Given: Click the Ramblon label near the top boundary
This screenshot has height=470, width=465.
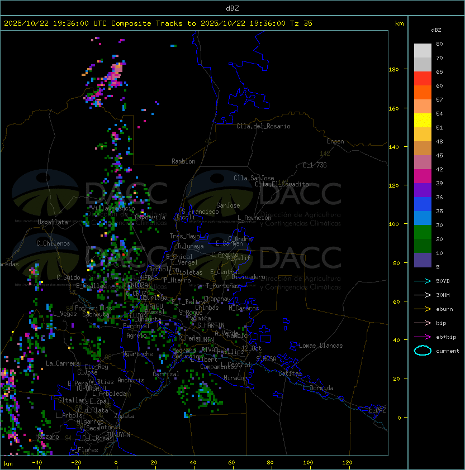Looking at the screenshot, I should 183,161.
